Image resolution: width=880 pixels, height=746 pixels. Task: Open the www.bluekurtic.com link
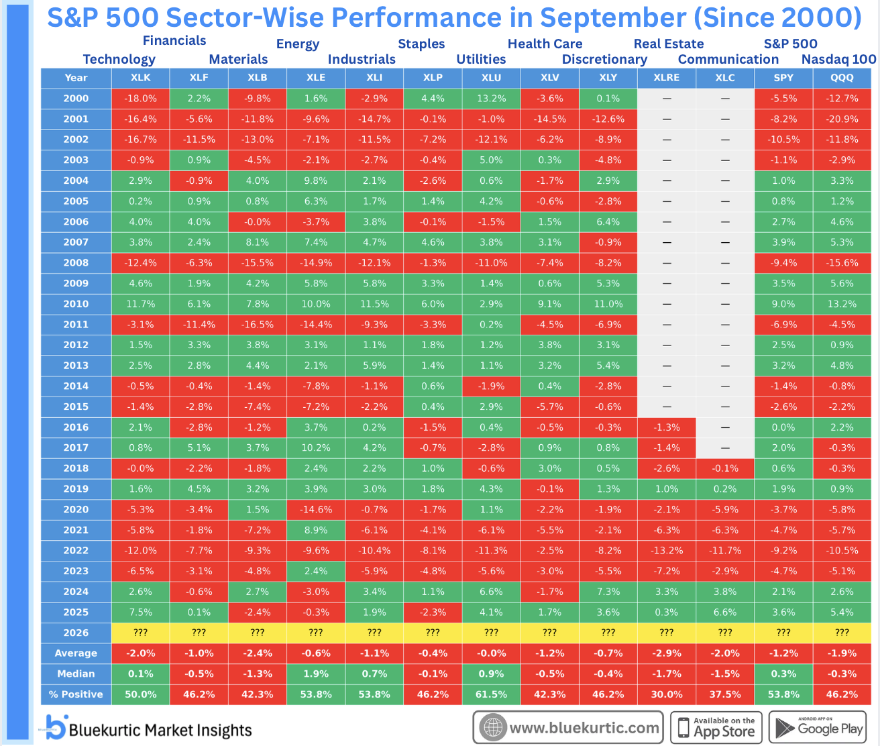click(x=584, y=728)
